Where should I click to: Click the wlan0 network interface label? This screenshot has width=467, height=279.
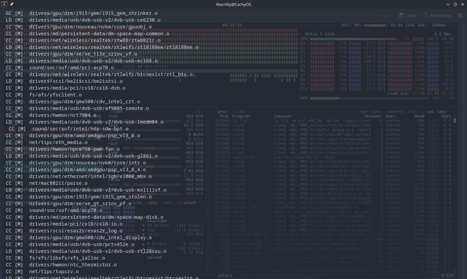point(189,202)
